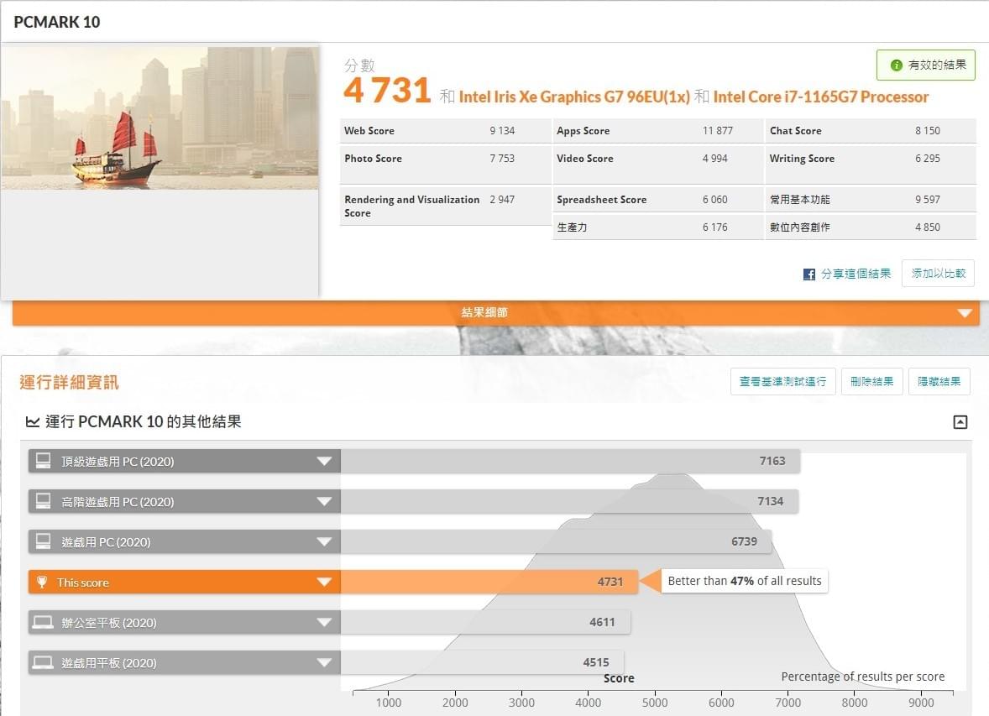
Task: Click 'Percentage of results per score' label
Action: (x=863, y=677)
